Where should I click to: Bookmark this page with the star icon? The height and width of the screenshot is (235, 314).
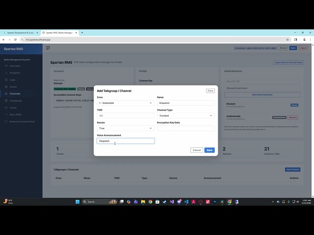pyautogui.click(x=288, y=40)
